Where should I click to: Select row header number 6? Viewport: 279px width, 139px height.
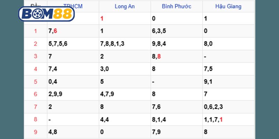pos(35,94)
